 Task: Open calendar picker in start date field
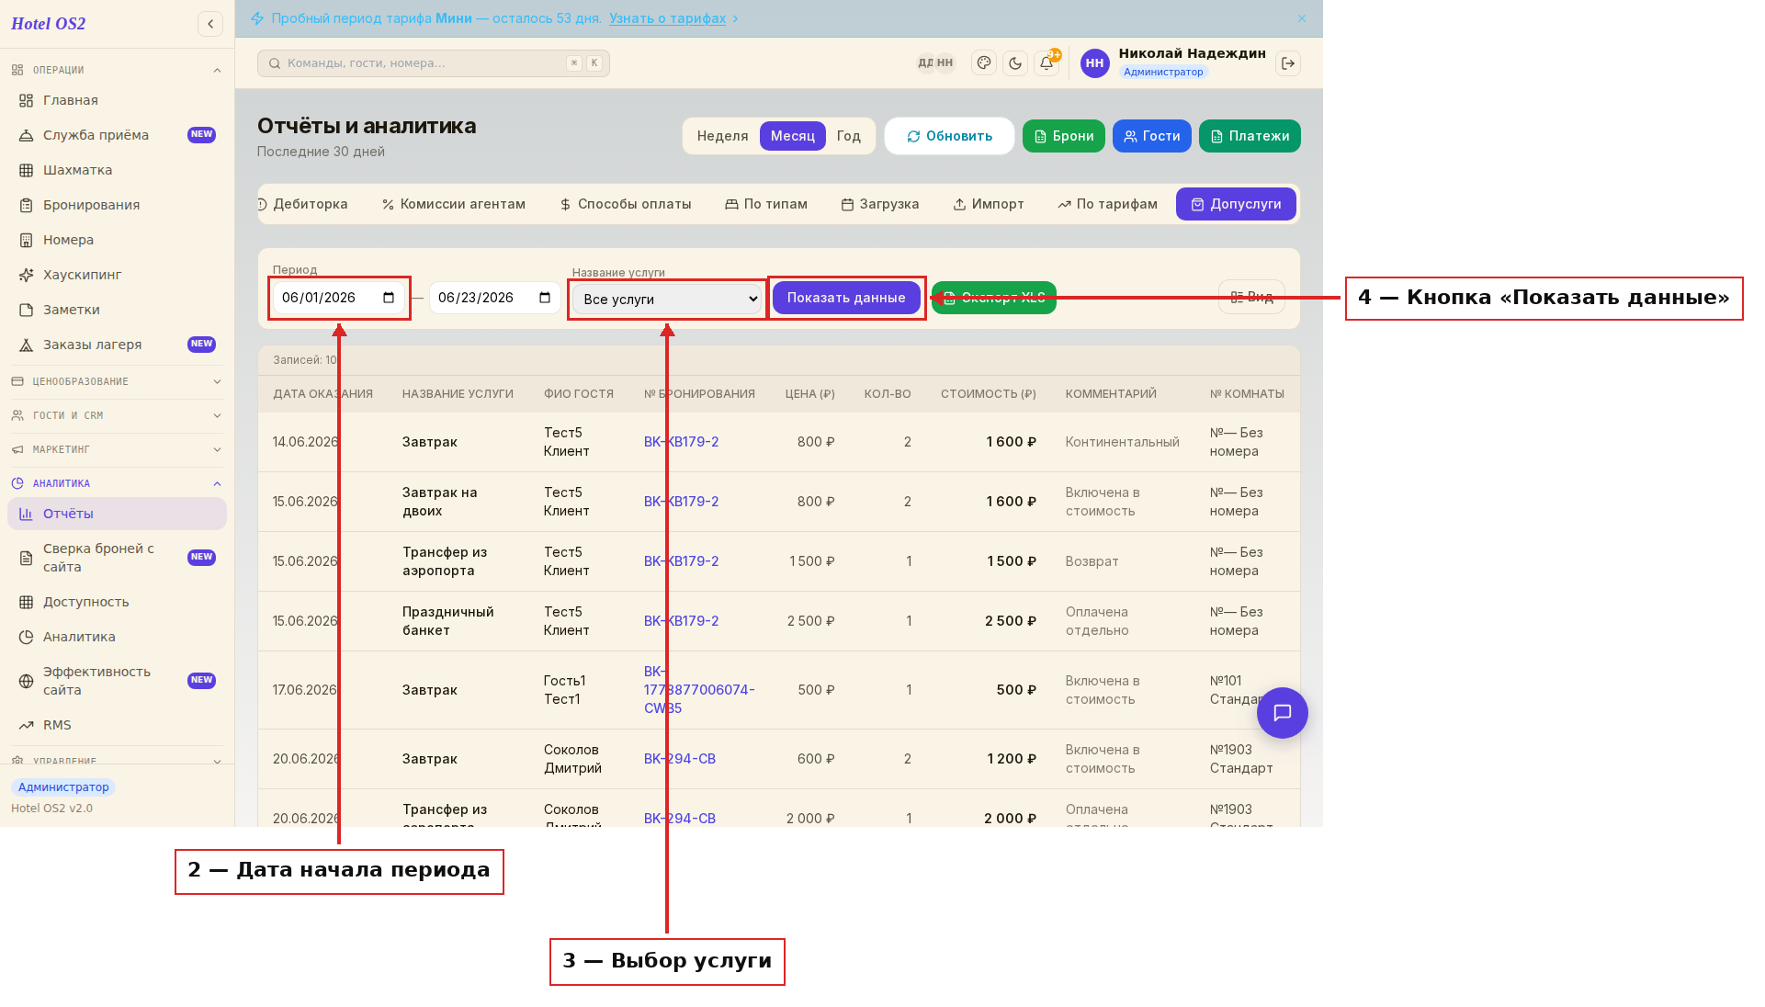pos(389,298)
